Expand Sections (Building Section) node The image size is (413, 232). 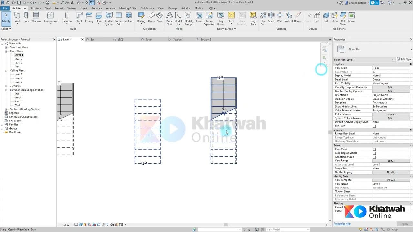click(x=6, y=109)
